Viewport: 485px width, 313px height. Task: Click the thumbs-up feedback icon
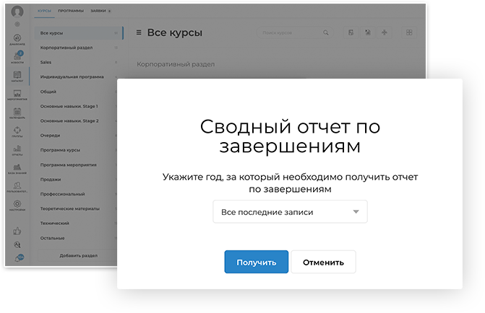[x=17, y=231]
